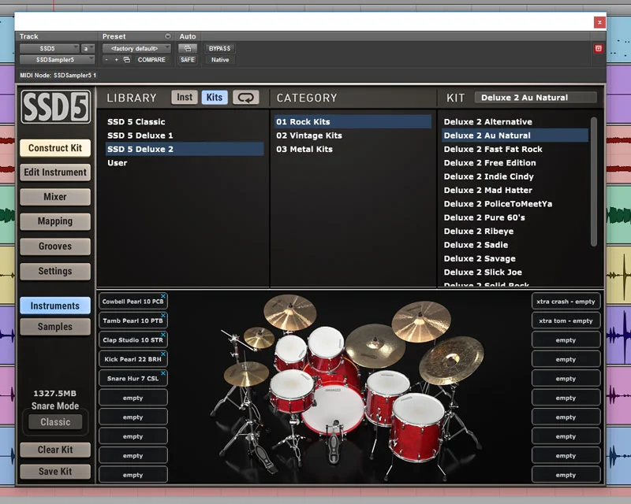
Task: Select the Cowbell Pearl 10 PCB slot
Action: [133, 302]
